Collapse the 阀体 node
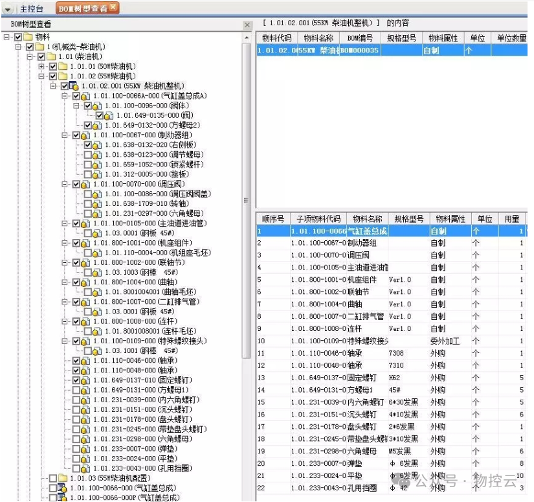Screen dimensions: 534x502 click(77, 106)
